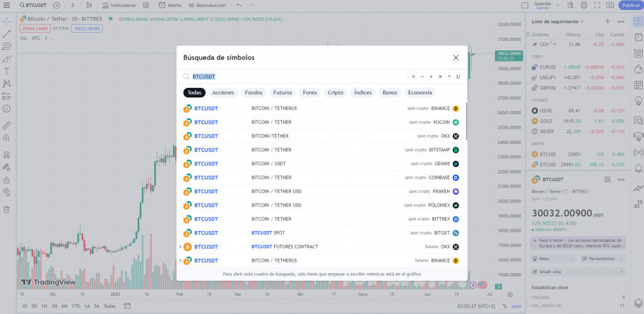Image resolution: width=644 pixels, height=314 pixels.
Task: Open the hamburger main menu
Action: (6, 5)
